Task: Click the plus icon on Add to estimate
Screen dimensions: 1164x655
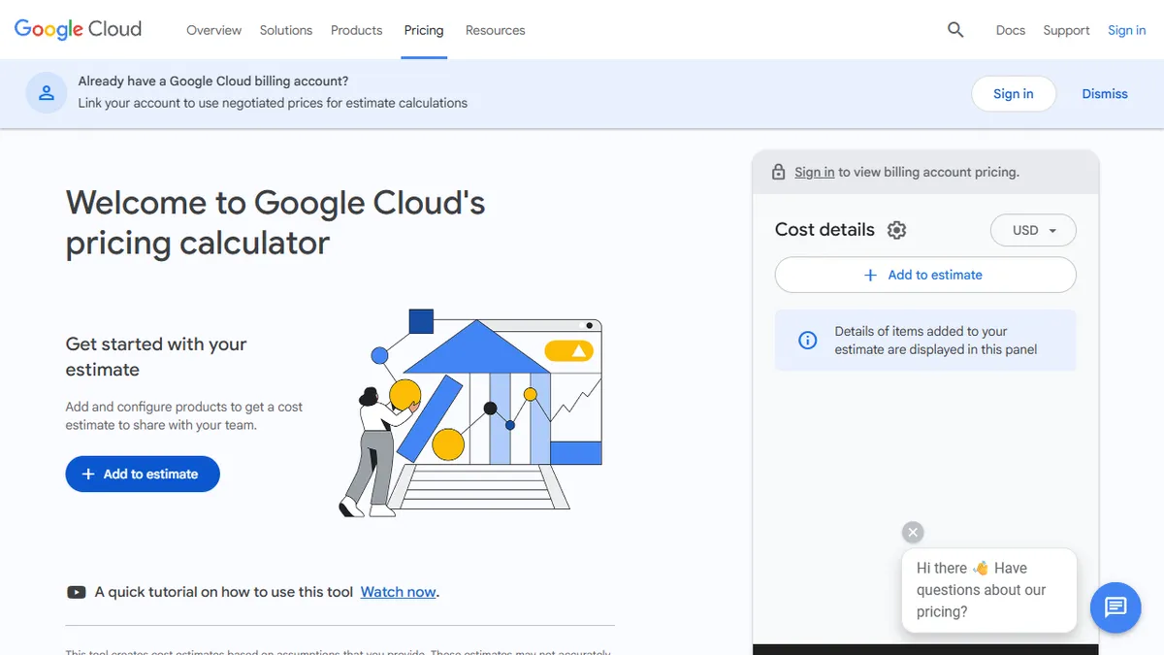Action: (871, 275)
